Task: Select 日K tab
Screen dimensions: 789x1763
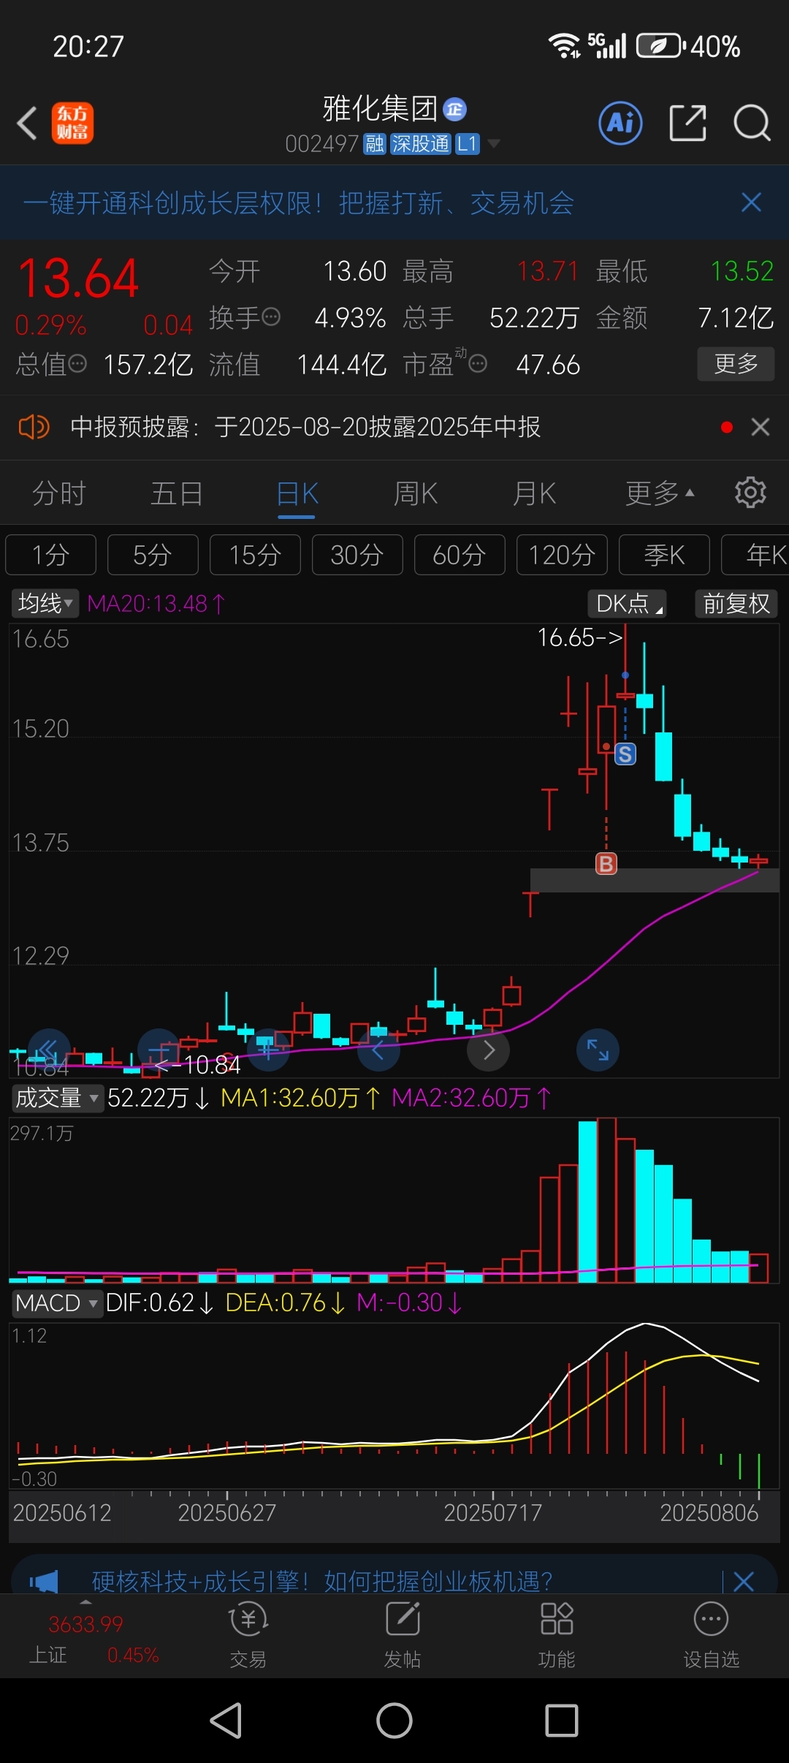Action: (297, 493)
